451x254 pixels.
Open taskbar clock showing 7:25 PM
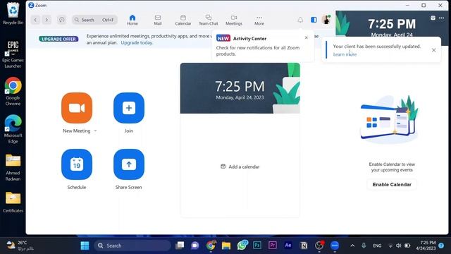(426, 246)
